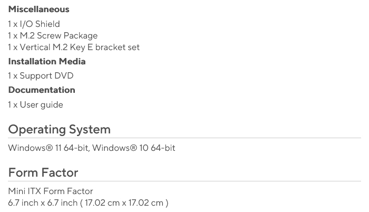Click the Form Factor section title
Screen dimensions: 369x212
point(43,172)
